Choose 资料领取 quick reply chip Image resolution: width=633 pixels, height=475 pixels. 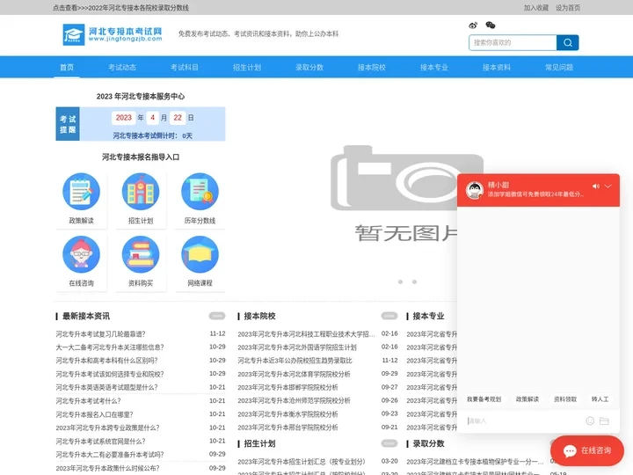[x=565, y=399]
